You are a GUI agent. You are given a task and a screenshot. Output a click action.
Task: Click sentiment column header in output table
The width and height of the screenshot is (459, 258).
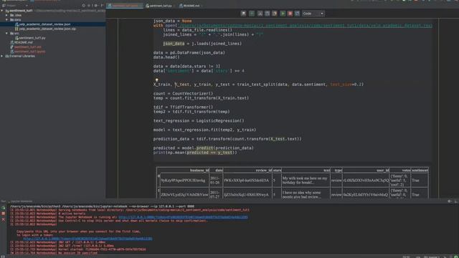click(420, 171)
